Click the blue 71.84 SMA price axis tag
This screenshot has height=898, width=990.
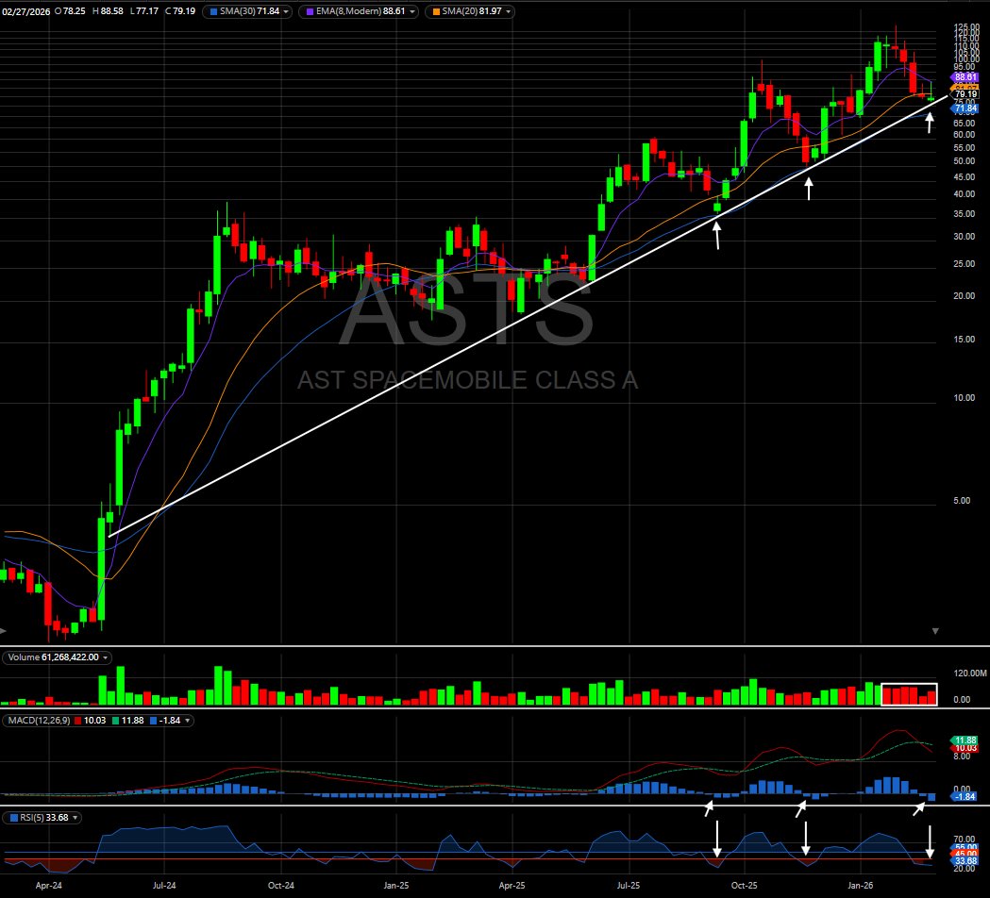tap(965, 108)
